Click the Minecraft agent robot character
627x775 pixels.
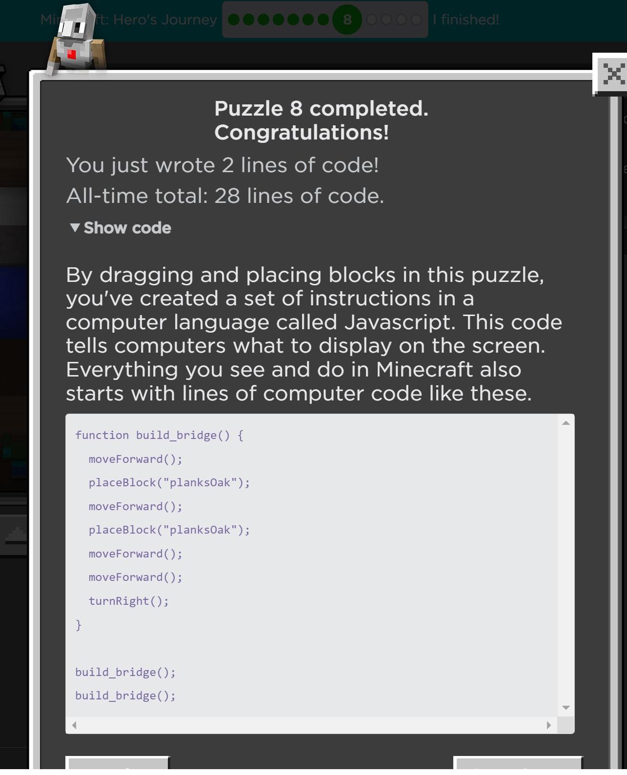click(76, 40)
